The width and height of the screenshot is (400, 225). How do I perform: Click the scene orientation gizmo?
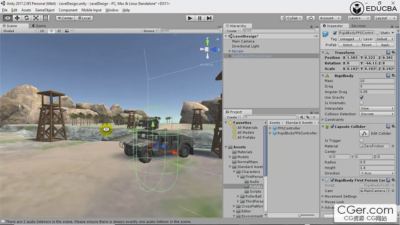click(207, 49)
